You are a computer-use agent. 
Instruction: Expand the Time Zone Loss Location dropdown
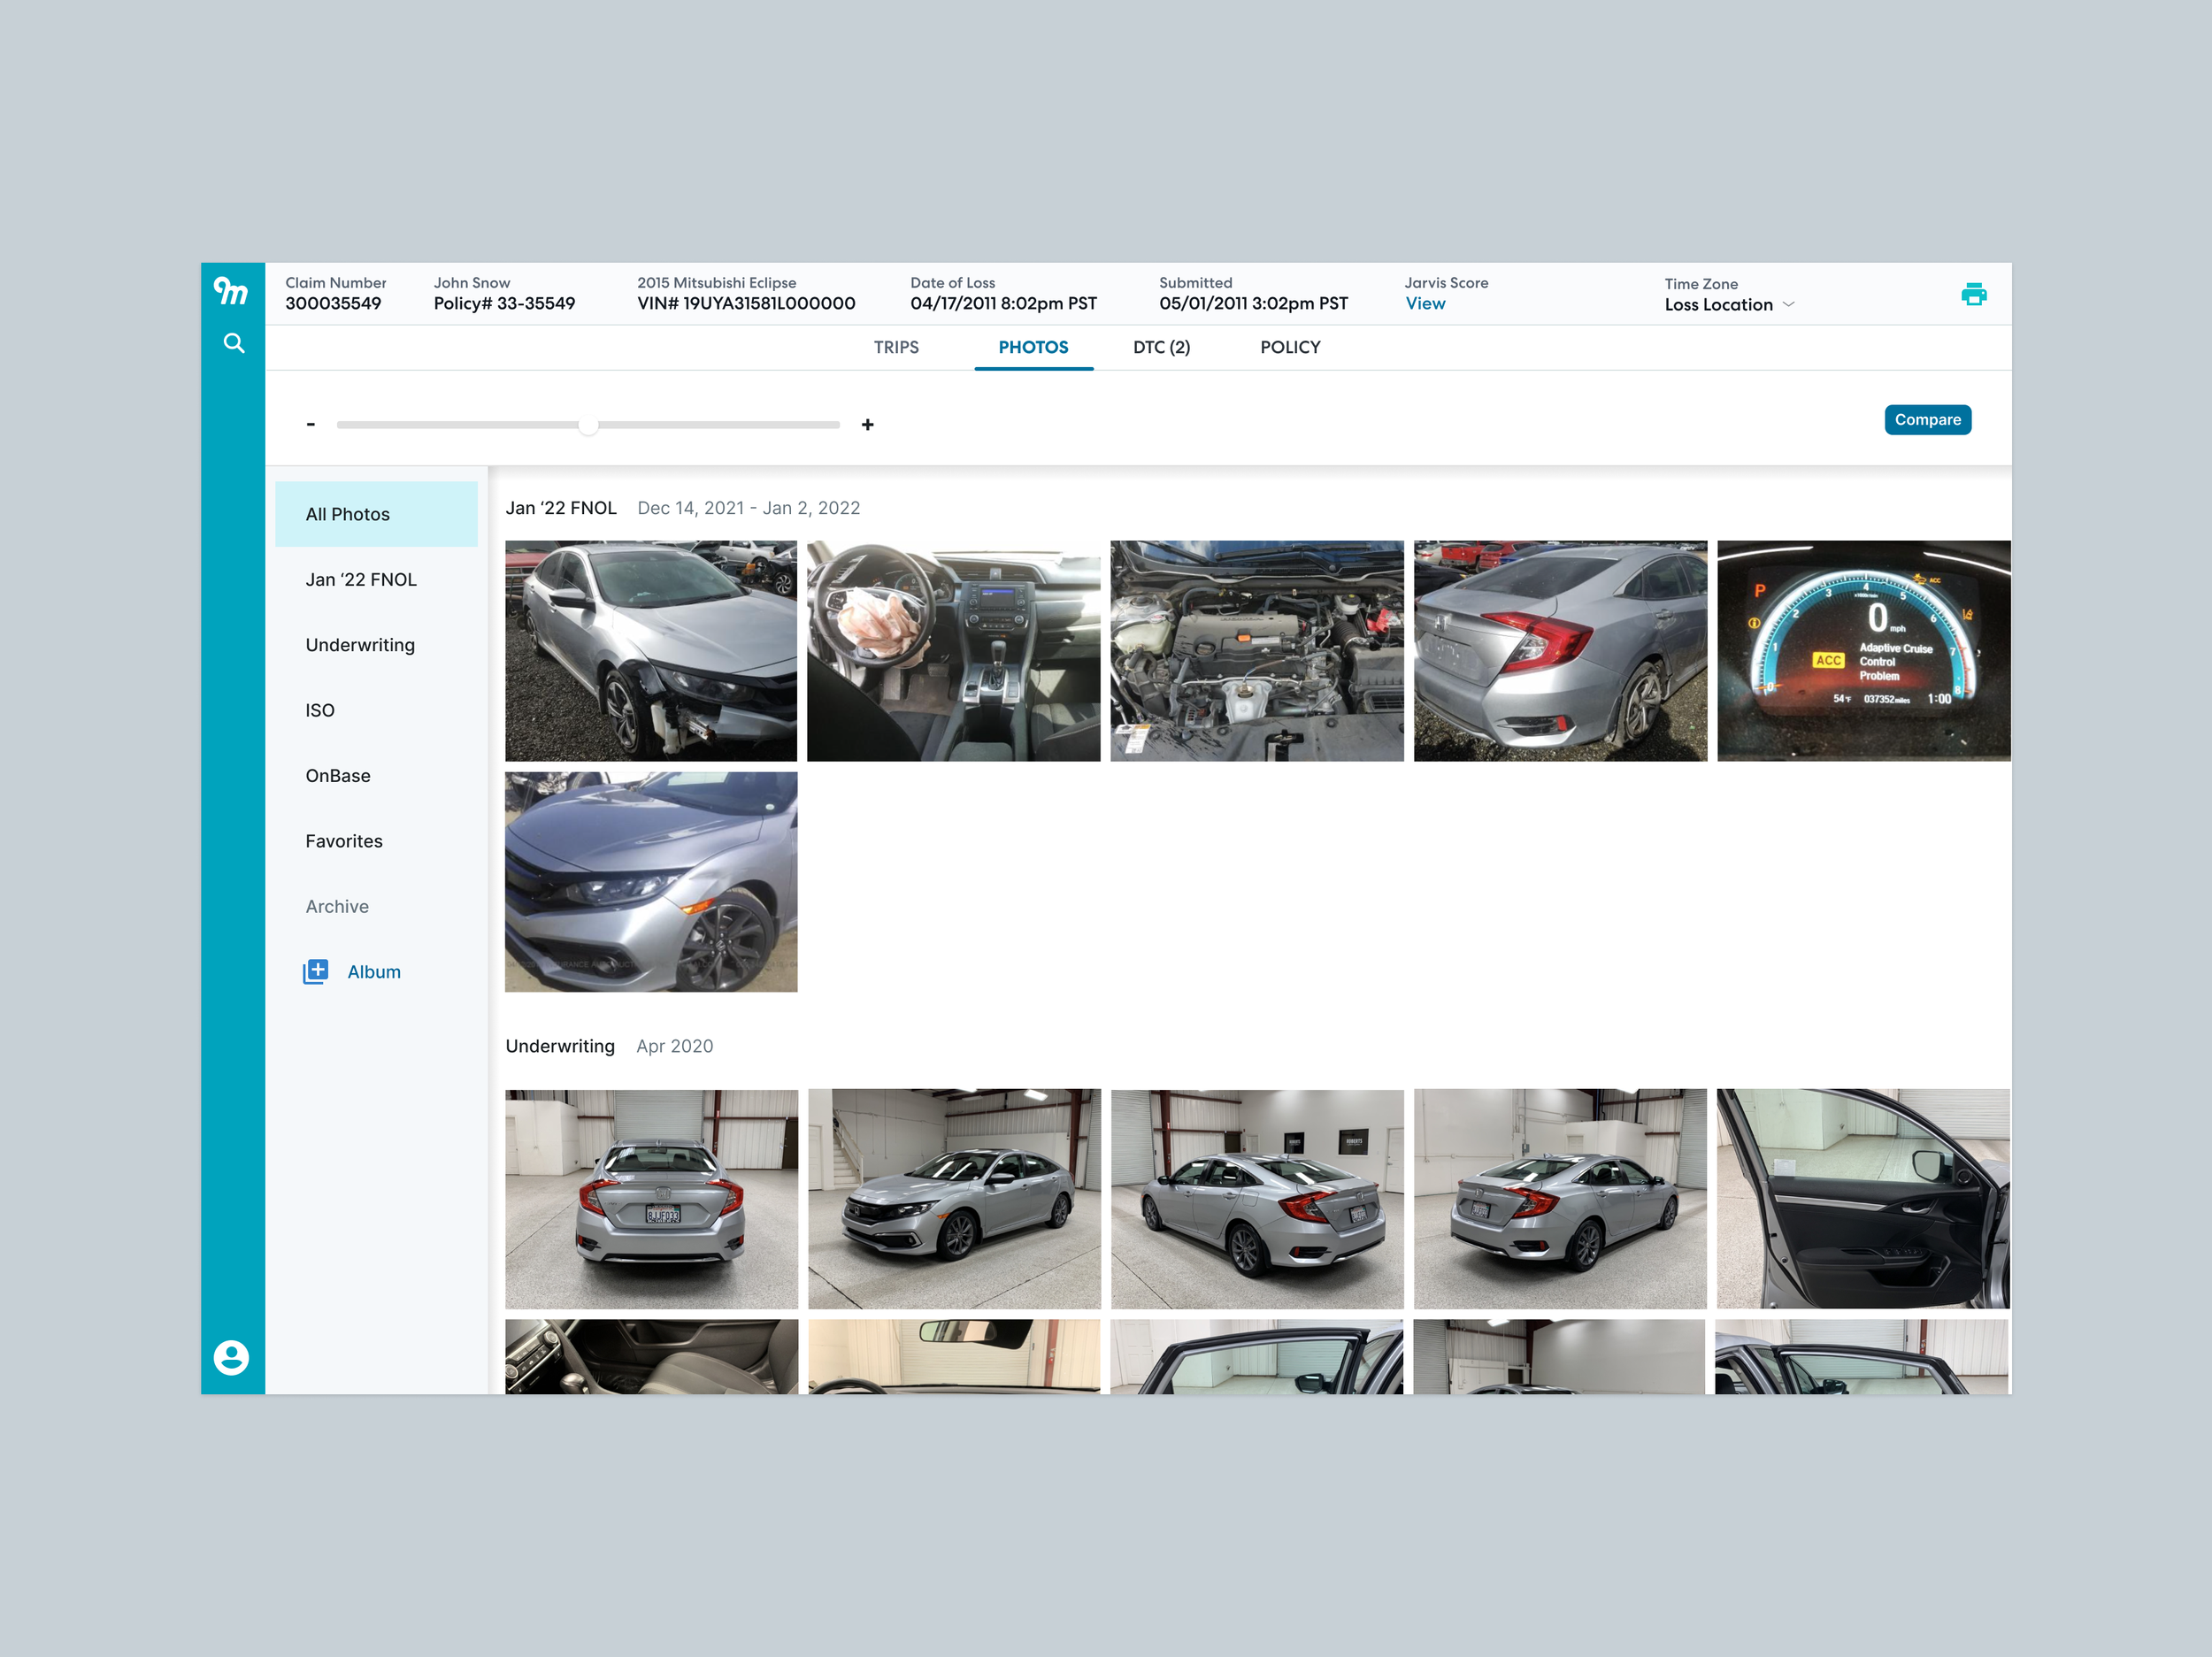pyautogui.click(x=1787, y=304)
